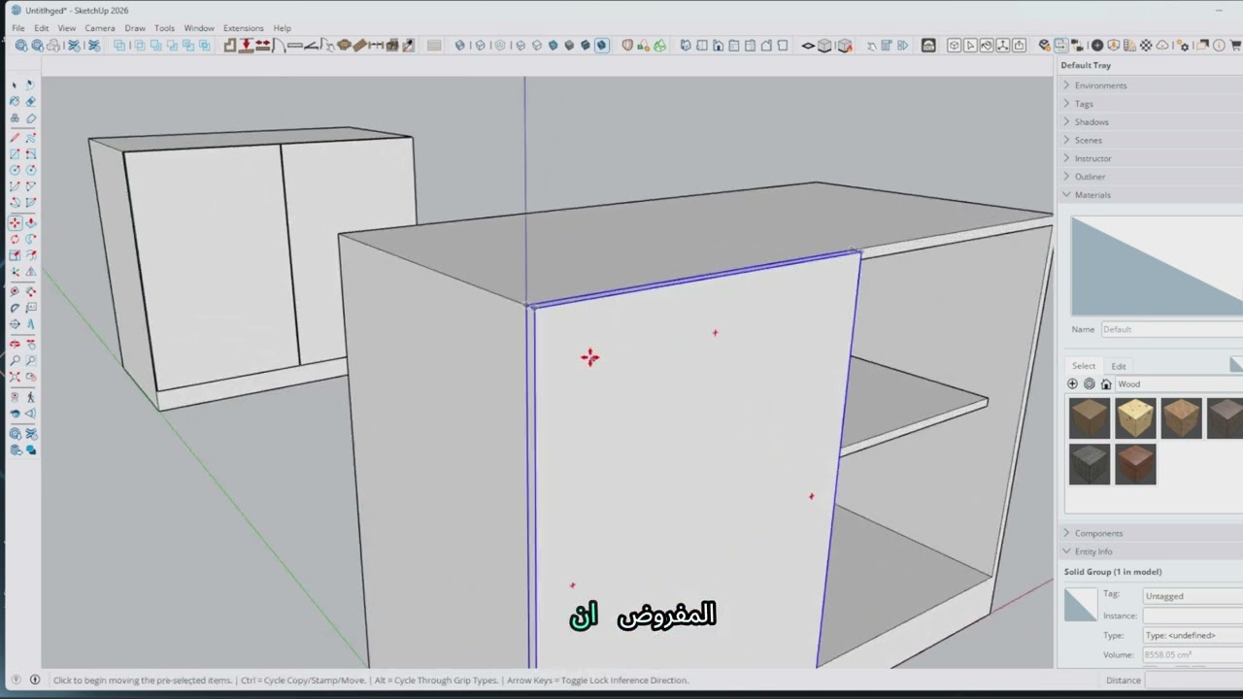Choose the Select arrow tool
Image resolution: width=1243 pixels, height=699 pixels.
pyautogui.click(x=15, y=84)
